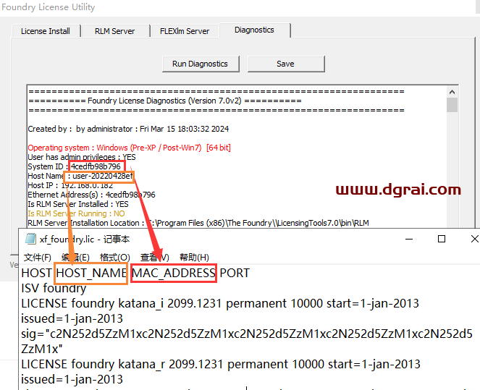
Task: Select the FLEXlm Server tab
Action: click(185, 31)
